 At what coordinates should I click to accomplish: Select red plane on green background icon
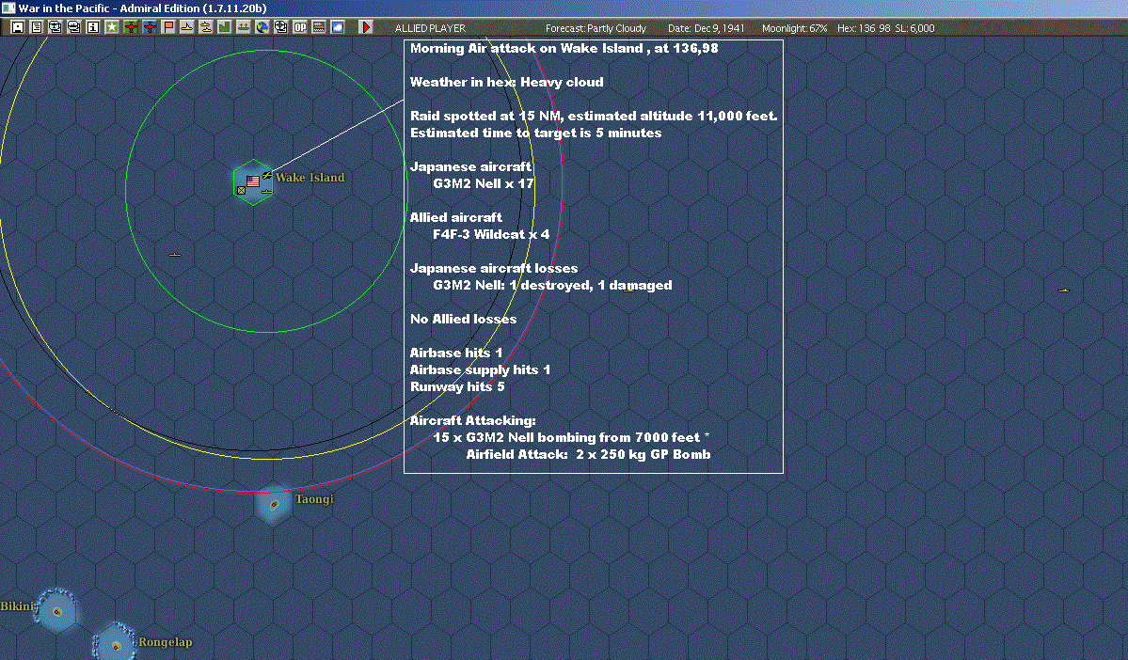(130, 27)
